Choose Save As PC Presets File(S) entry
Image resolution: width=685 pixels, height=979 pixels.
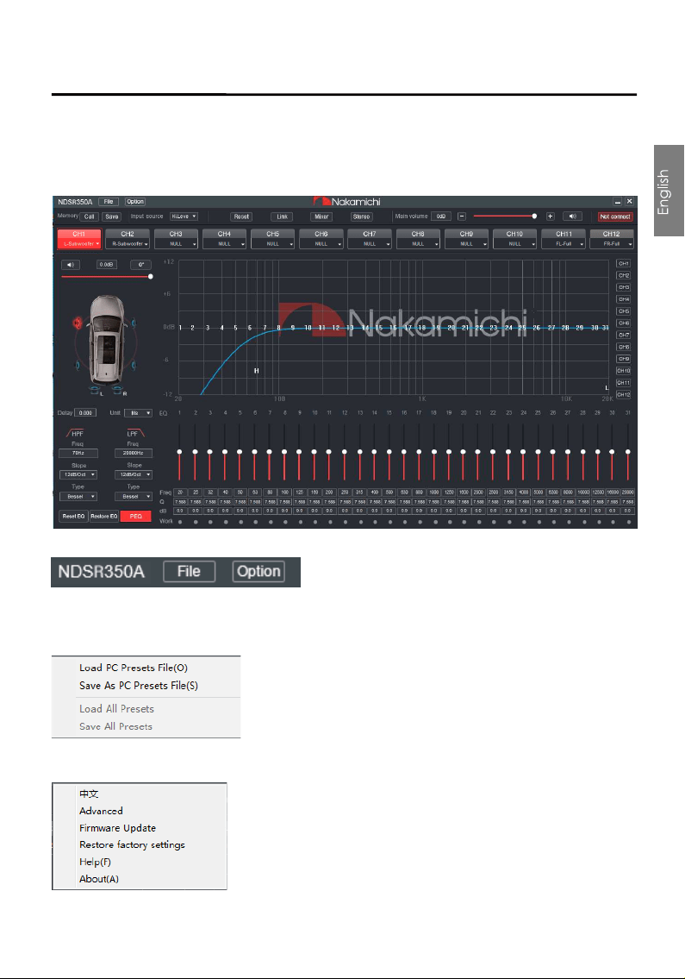(x=139, y=686)
